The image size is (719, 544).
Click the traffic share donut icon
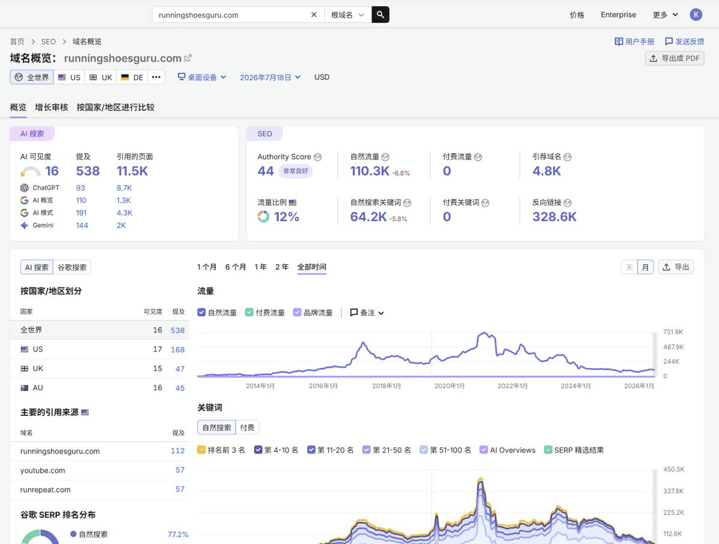[264, 217]
